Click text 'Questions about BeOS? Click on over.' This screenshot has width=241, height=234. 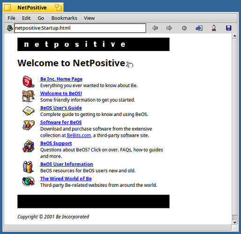[x=80, y=150]
